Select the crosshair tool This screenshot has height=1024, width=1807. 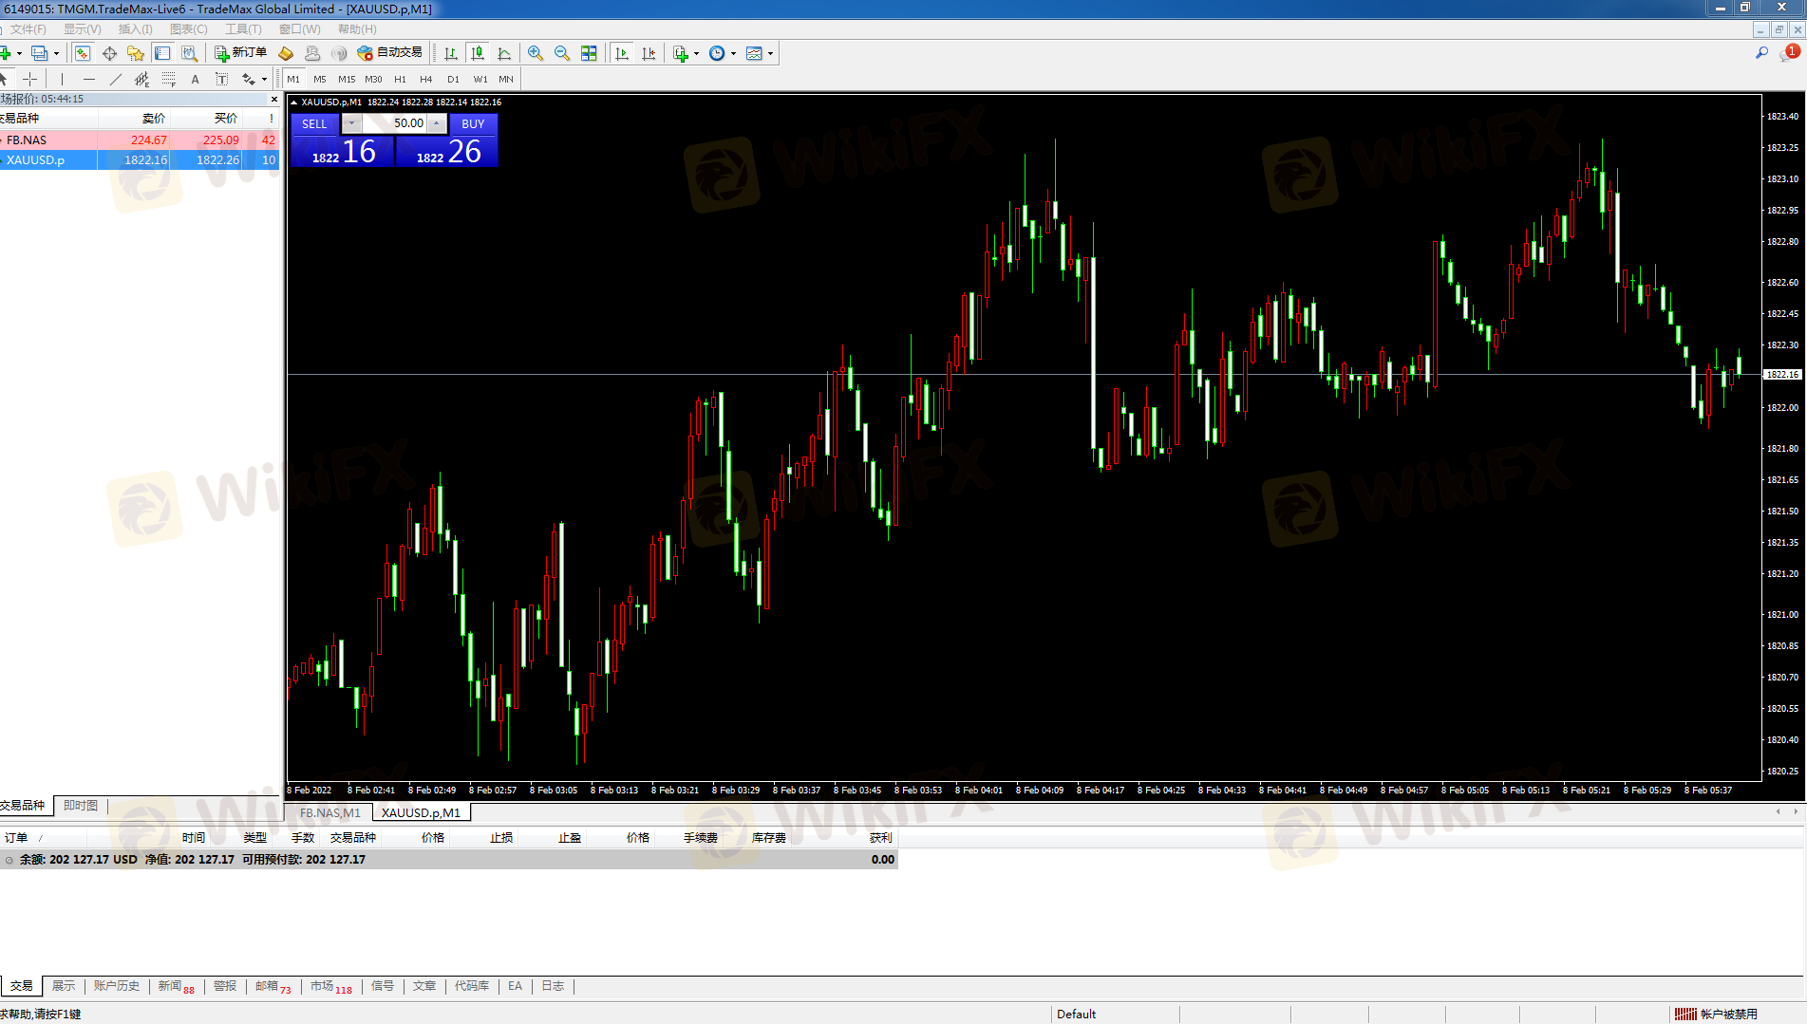tap(30, 79)
